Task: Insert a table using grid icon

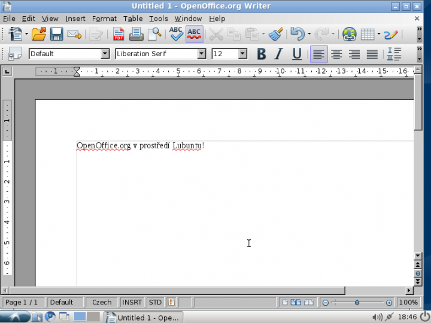Action: pos(368,34)
